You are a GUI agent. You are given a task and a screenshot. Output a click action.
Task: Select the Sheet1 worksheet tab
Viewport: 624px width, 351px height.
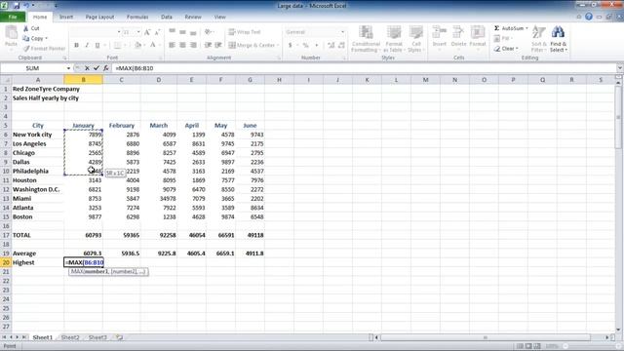(x=43, y=337)
